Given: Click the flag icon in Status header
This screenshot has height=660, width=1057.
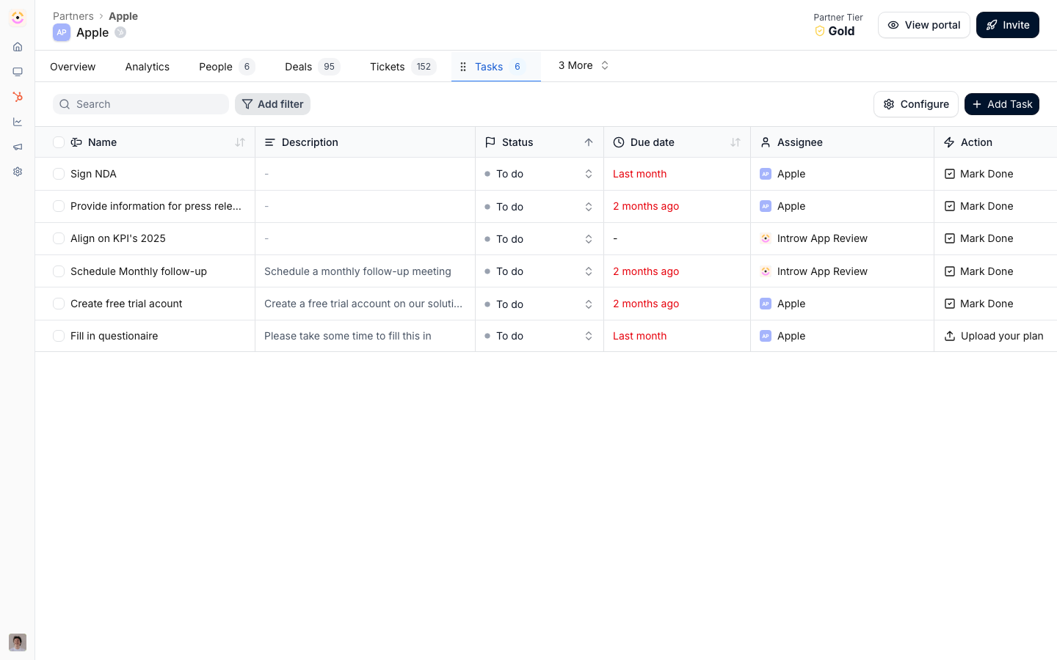Looking at the screenshot, I should tap(490, 142).
